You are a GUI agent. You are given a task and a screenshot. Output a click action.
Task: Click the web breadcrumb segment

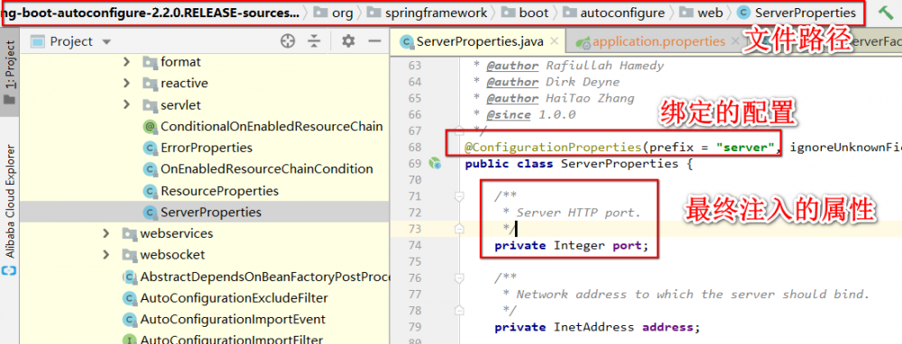tap(701, 12)
